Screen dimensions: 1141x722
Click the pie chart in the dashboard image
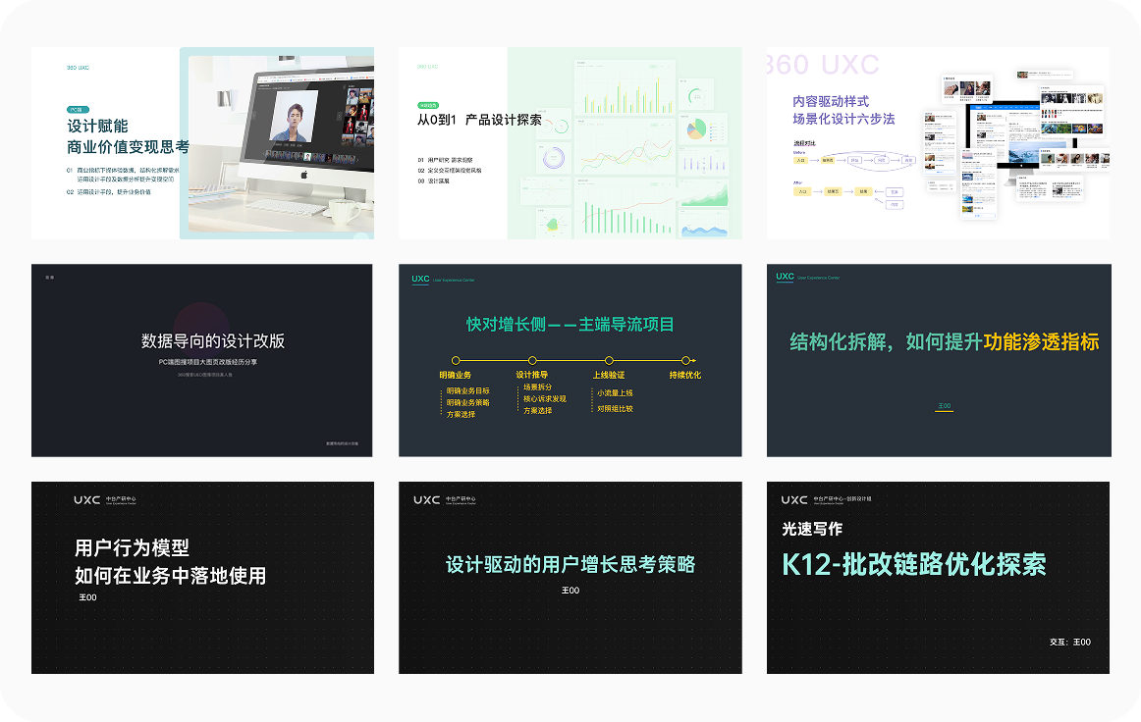[x=696, y=129]
